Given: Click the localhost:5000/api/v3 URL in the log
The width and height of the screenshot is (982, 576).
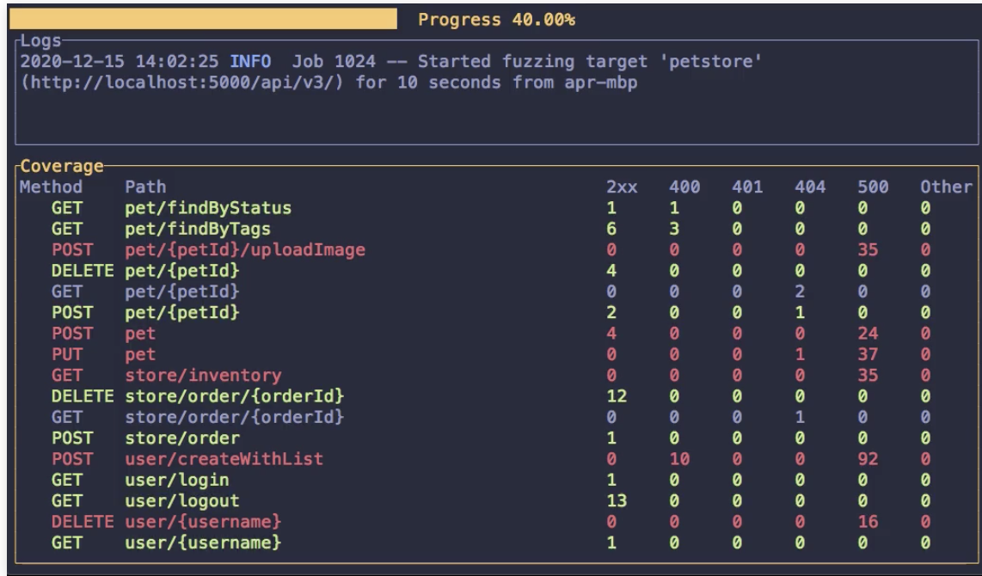Looking at the screenshot, I should coord(182,83).
